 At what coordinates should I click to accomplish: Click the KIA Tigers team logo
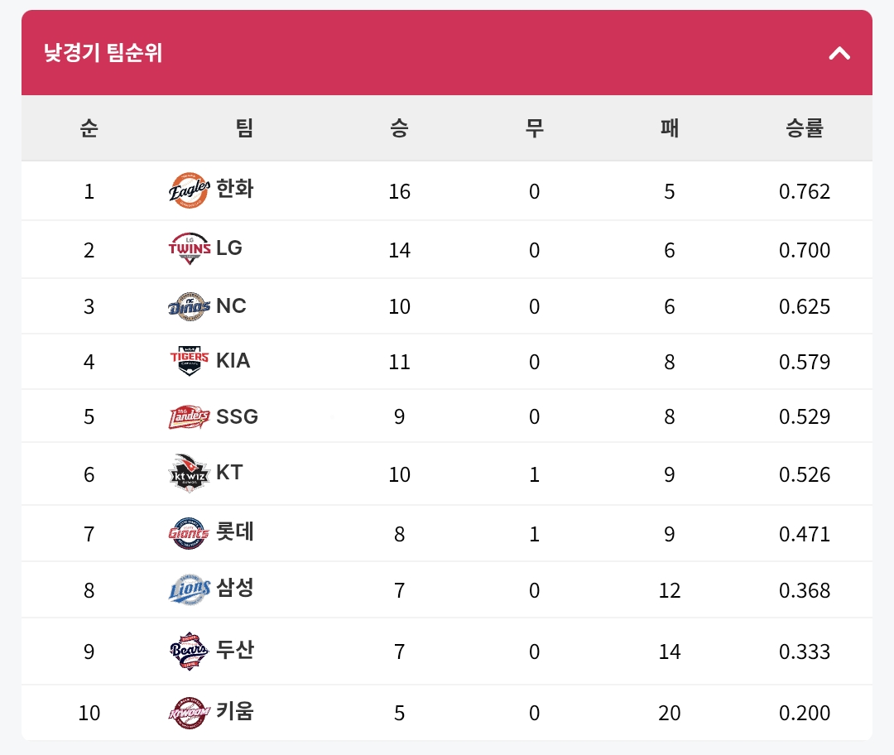tap(189, 361)
